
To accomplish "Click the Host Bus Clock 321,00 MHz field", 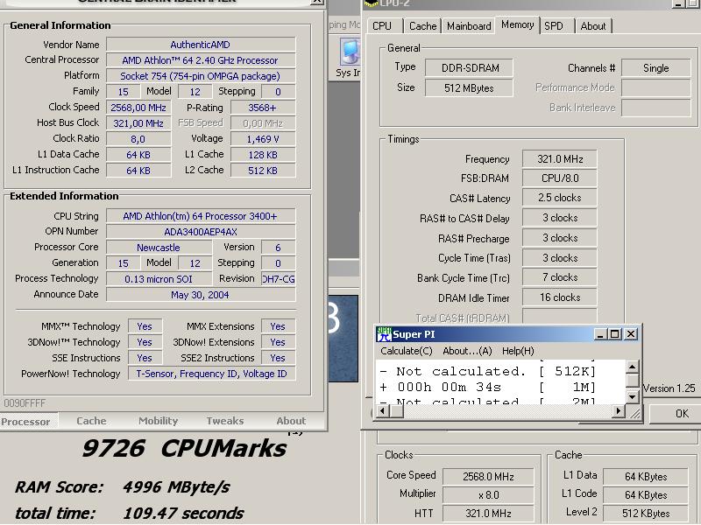I will click(138, 123).
